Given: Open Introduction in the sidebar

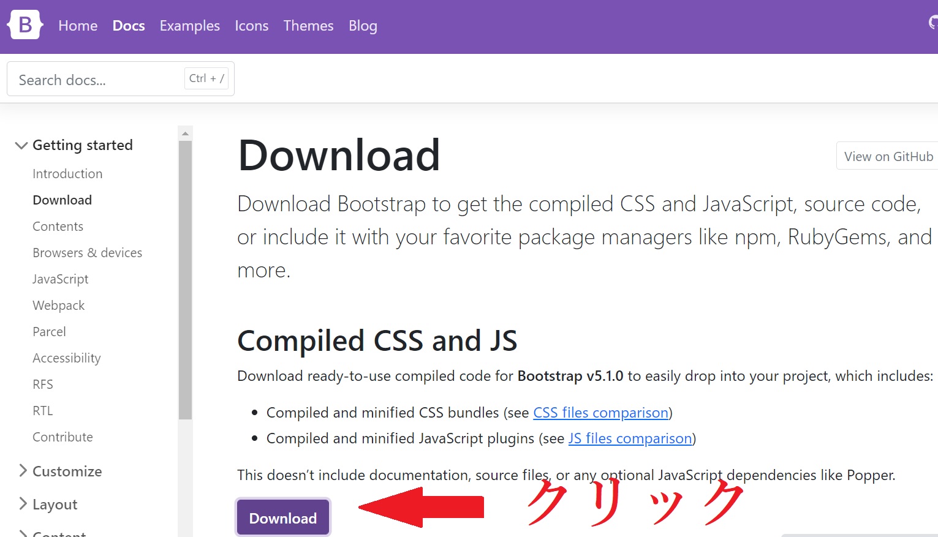Looking at the screenshot, I should pos(67,174).
